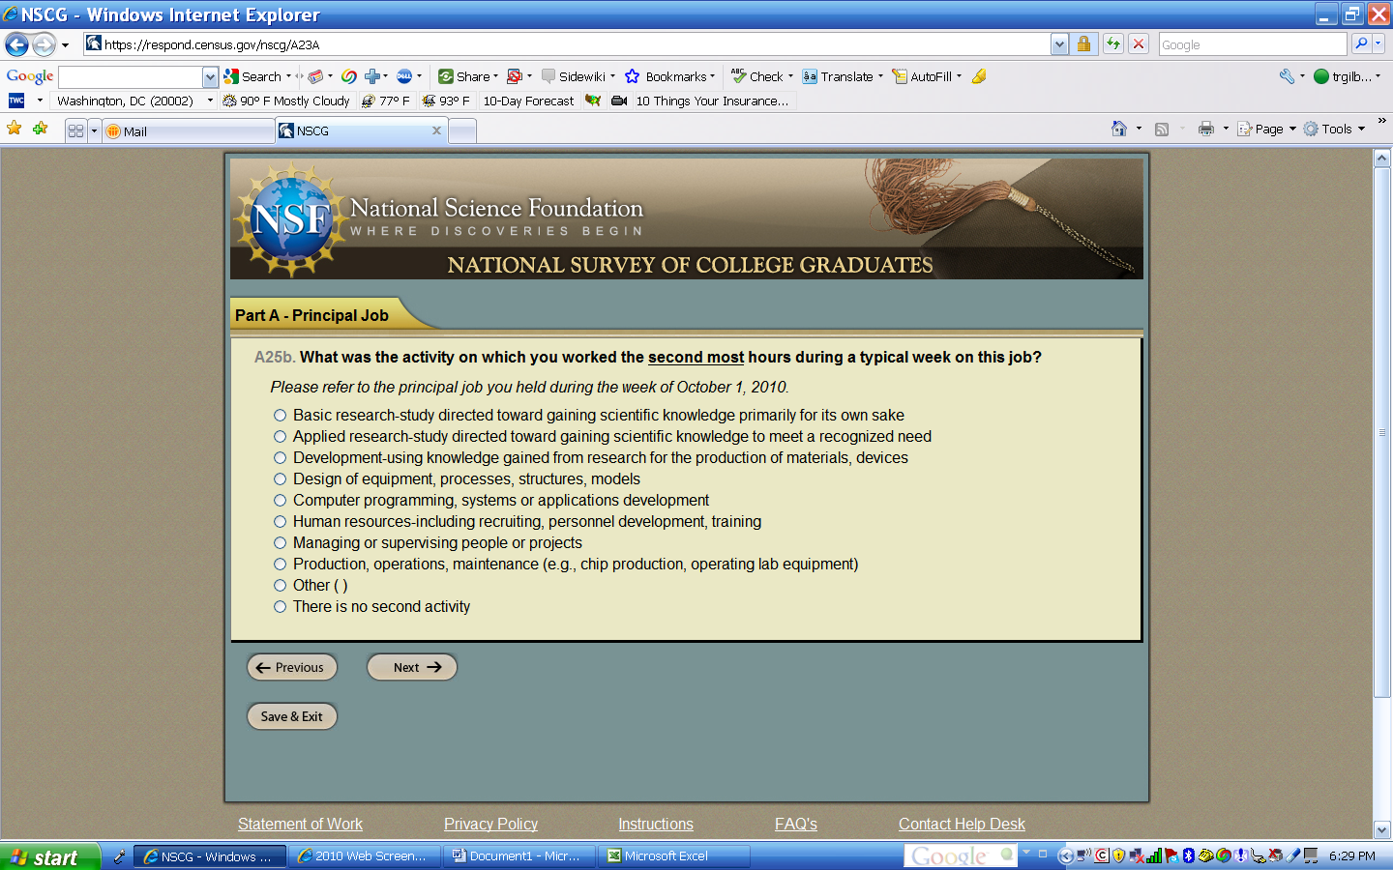Close the NSCG tab
This screenshot has width=1393, height=870.
point(436,130)
